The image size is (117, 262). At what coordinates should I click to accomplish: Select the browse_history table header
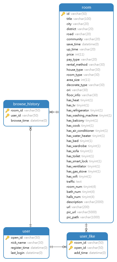point(26,104)
